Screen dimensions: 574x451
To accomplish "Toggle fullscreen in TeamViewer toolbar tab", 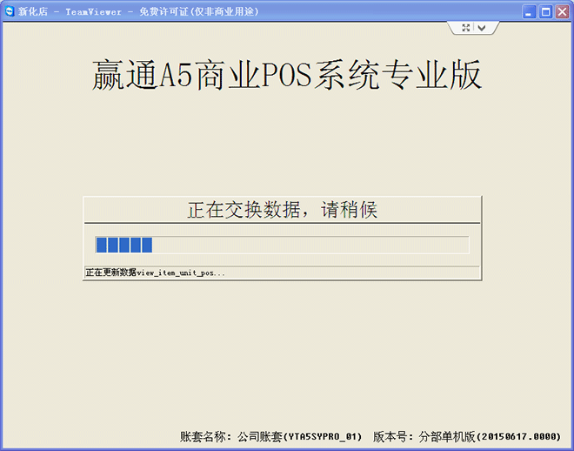I will pyautogui.click(x=465, y=28).
